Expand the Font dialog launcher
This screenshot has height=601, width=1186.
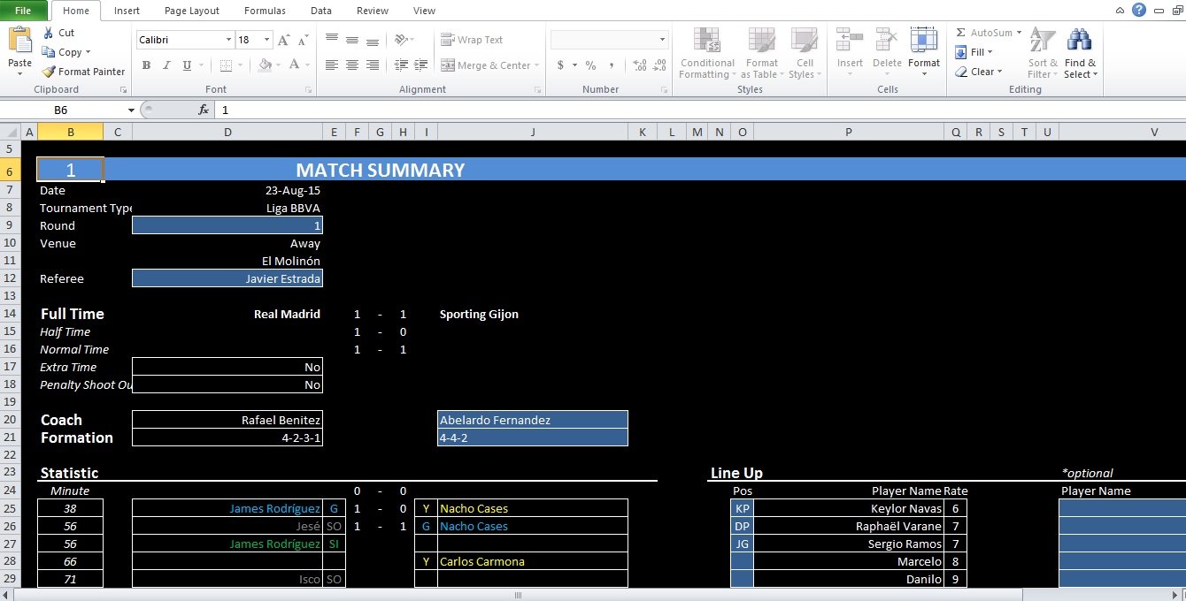click(x=308, y=90)
